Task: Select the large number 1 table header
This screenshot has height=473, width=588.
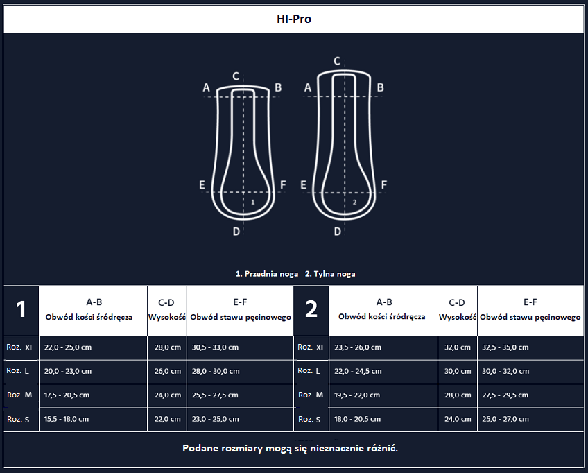Action: click(21, 309)
